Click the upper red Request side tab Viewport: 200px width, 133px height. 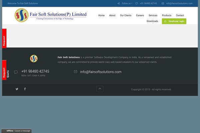tap(4, 39)
